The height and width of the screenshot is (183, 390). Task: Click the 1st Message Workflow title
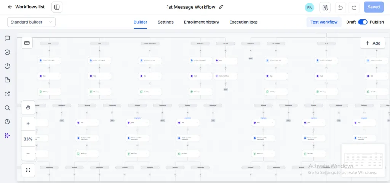tap(191, 7)
